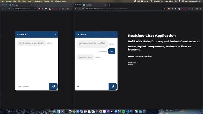The width and height of the screenshot is (203, 114).
Task: Open the Help menu
Action: click(x=64, y=1)
